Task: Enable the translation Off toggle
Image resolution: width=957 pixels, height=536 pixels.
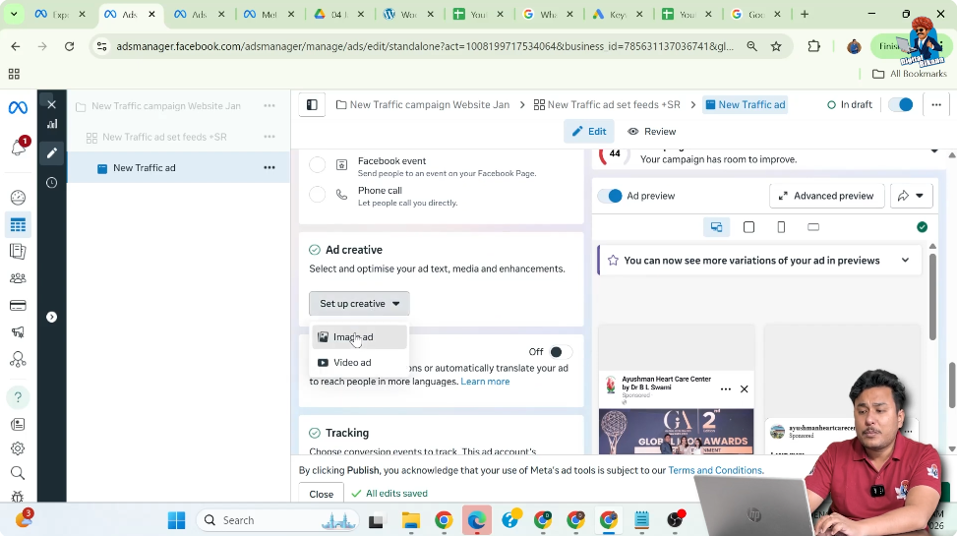Action: point(560,352)
